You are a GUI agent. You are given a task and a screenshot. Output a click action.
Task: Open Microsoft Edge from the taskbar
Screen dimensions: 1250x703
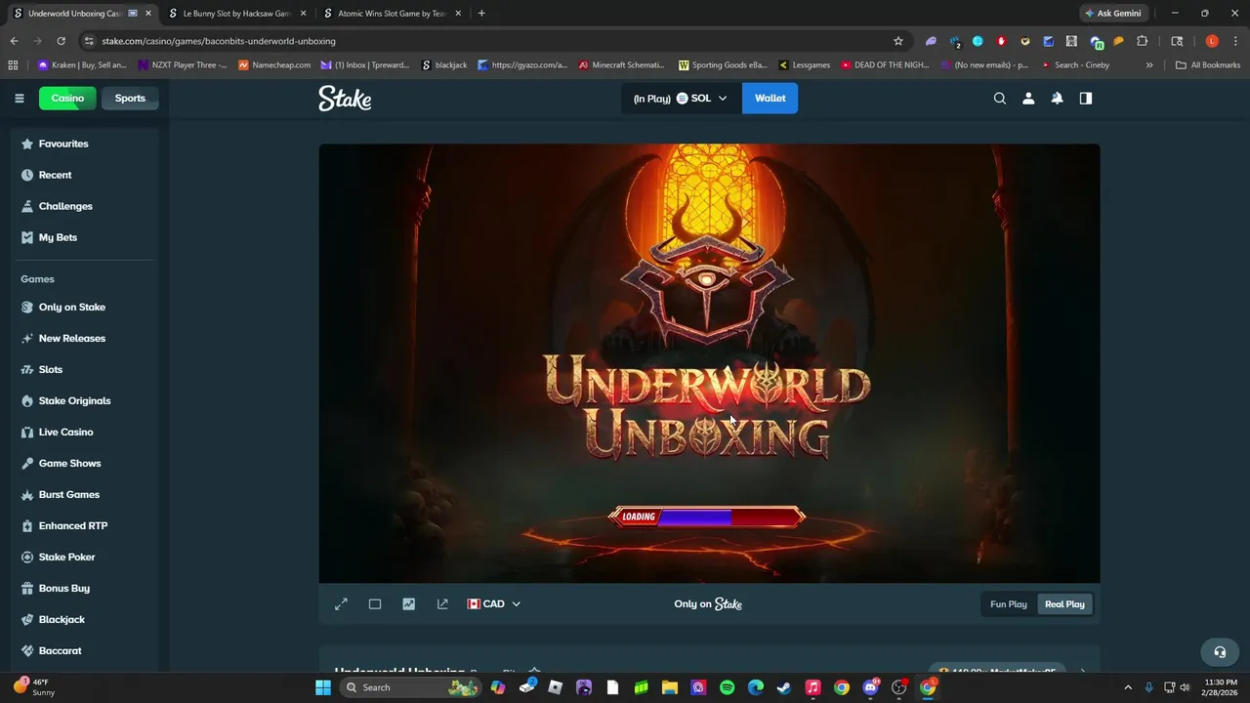coord(755,687)
